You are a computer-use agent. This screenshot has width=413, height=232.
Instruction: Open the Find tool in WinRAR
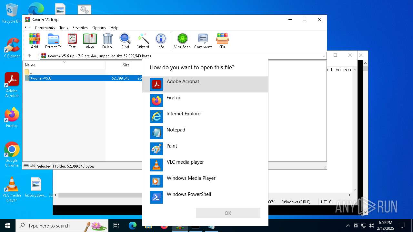coord(125,41)
